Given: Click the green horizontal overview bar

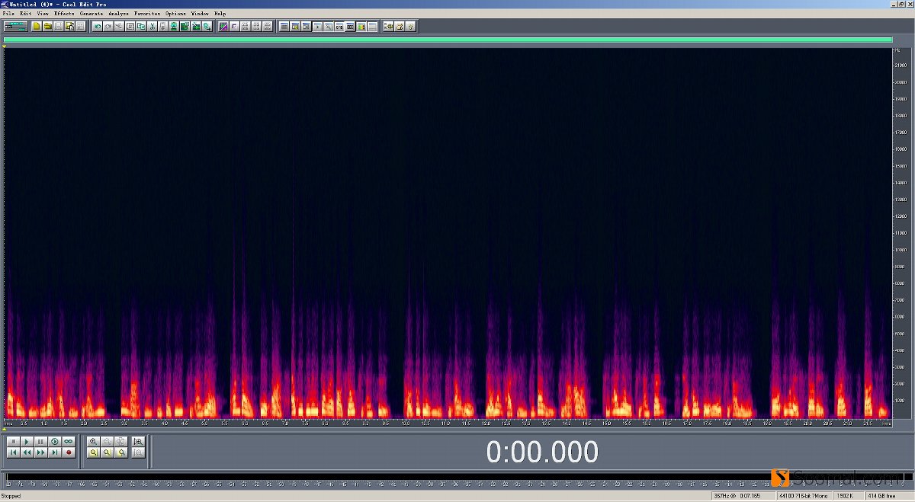Looking at the screenshot, I should point(448,40).
